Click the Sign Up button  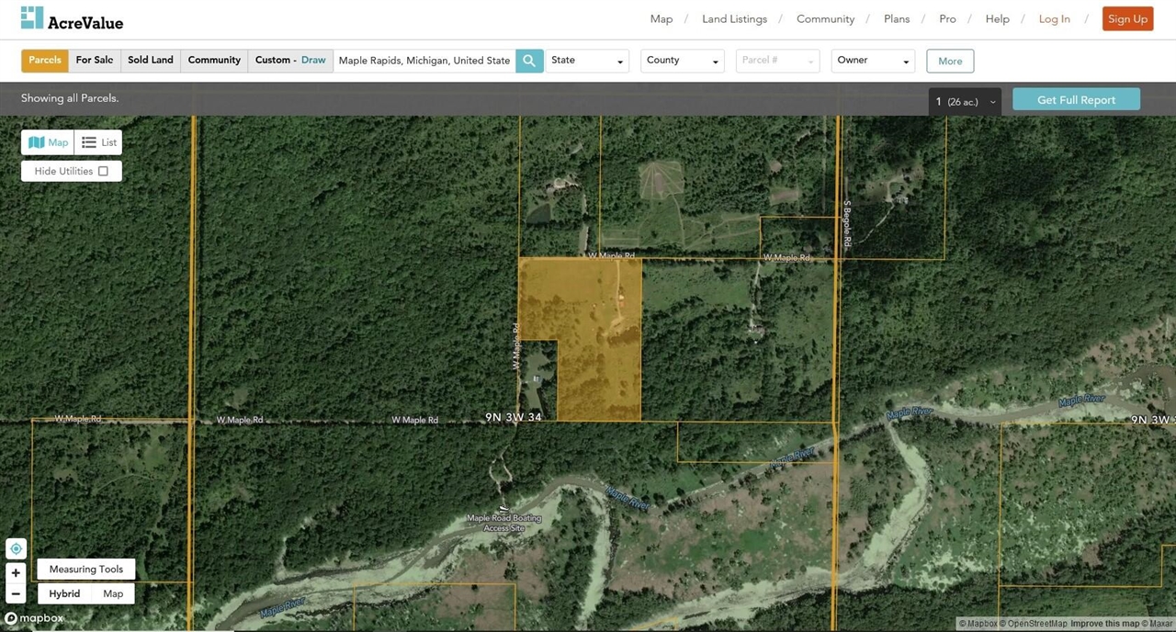point(1127,19)
